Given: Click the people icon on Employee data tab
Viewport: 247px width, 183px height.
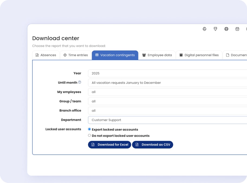Looking at the screenshot, I should point(144,55).
